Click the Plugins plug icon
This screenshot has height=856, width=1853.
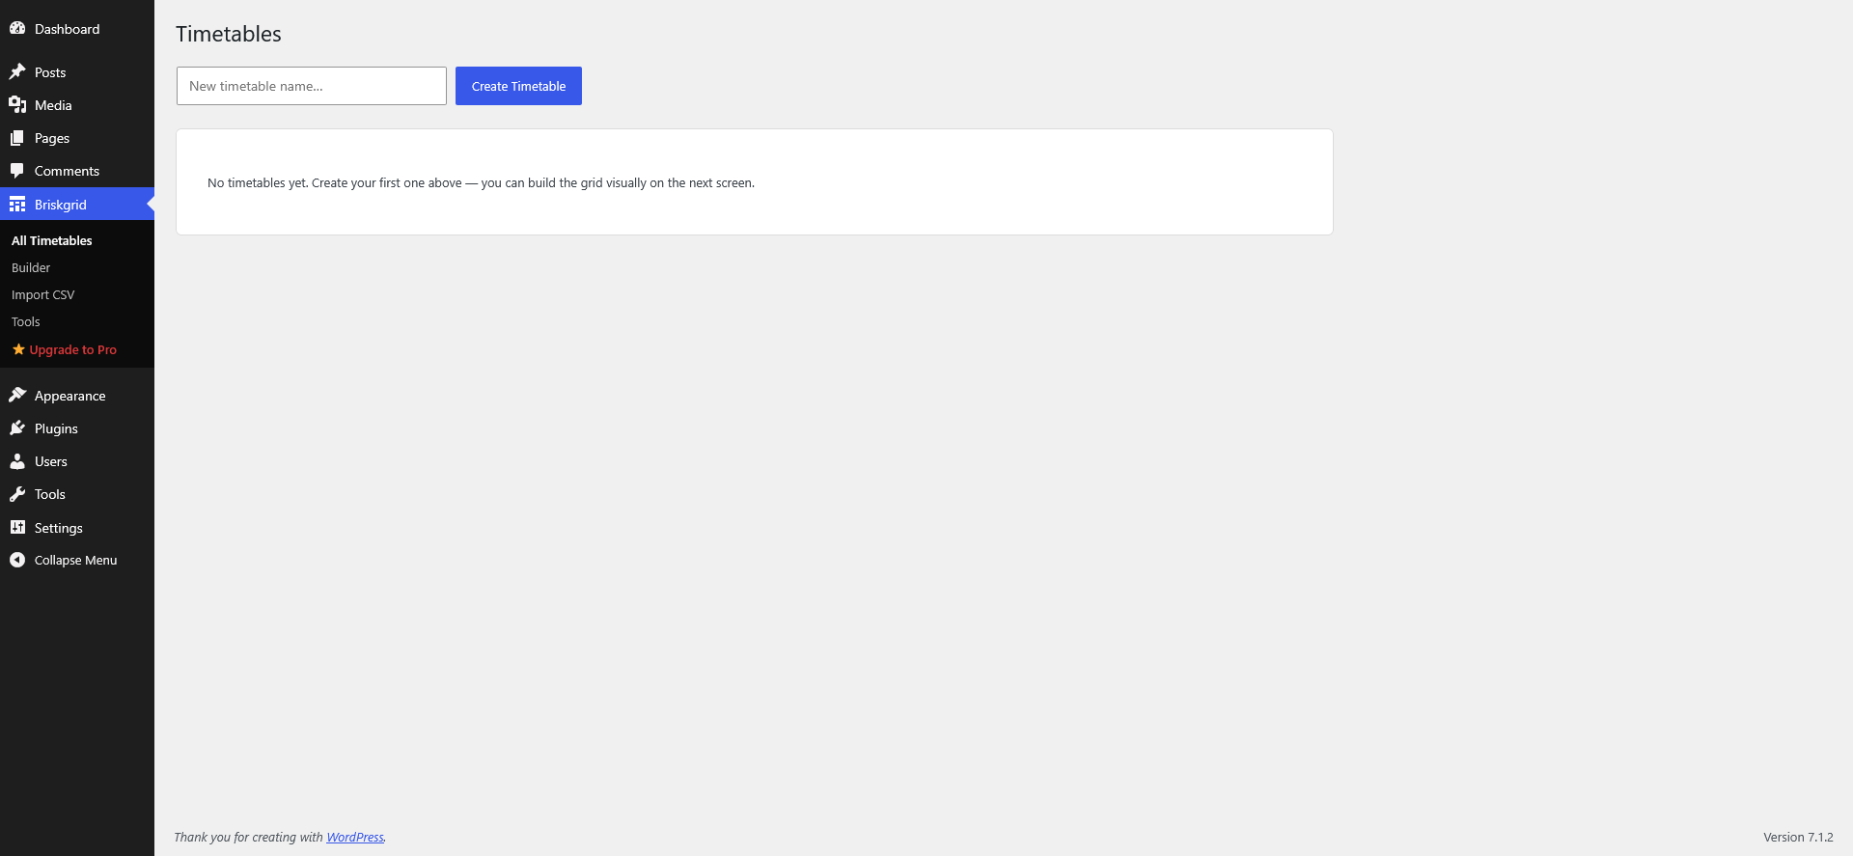click(x=17, y=428)
